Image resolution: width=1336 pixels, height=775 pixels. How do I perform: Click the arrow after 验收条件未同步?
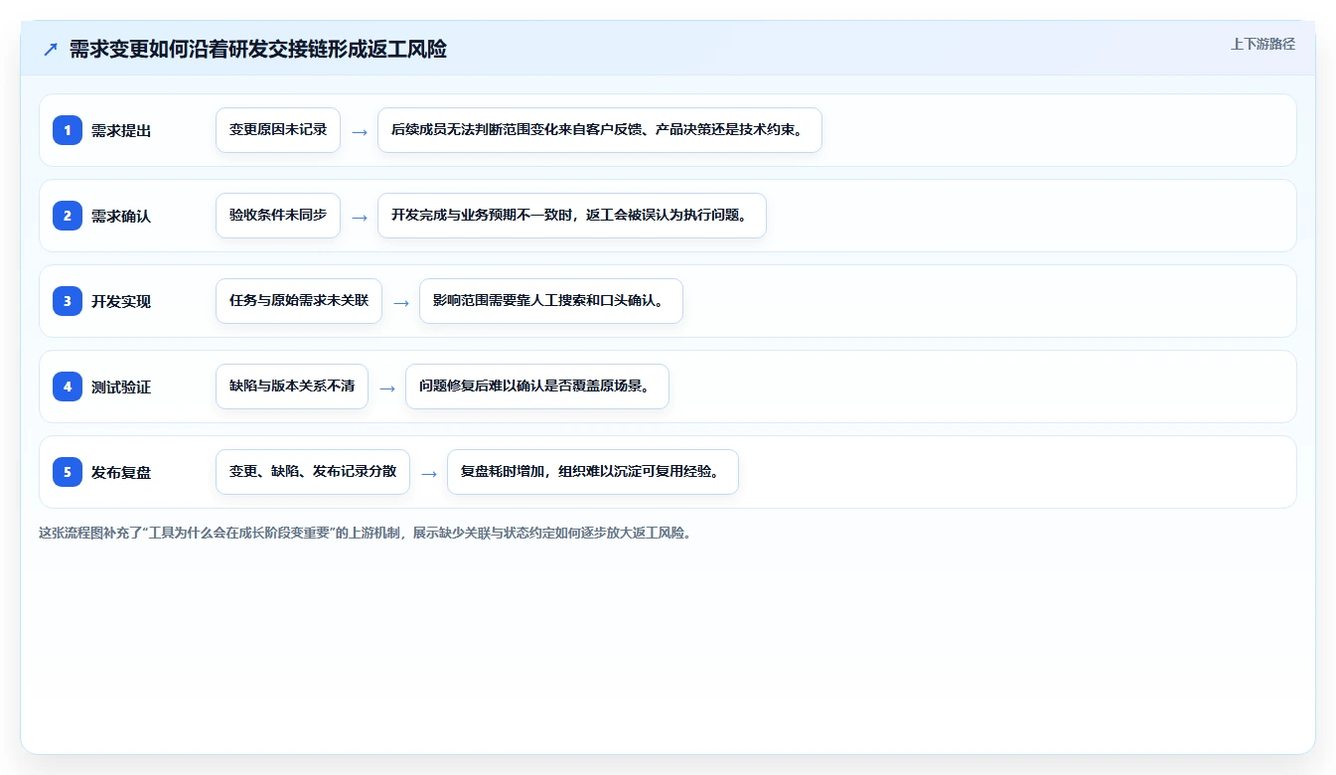pyautogui.click(x=360, y=217)
